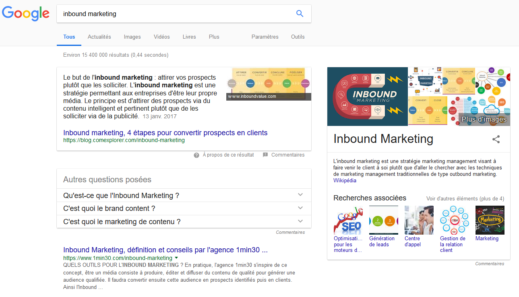
Task: Click "Génération de leads" text link
Action: pyautogui.click(x=382, y=241)
